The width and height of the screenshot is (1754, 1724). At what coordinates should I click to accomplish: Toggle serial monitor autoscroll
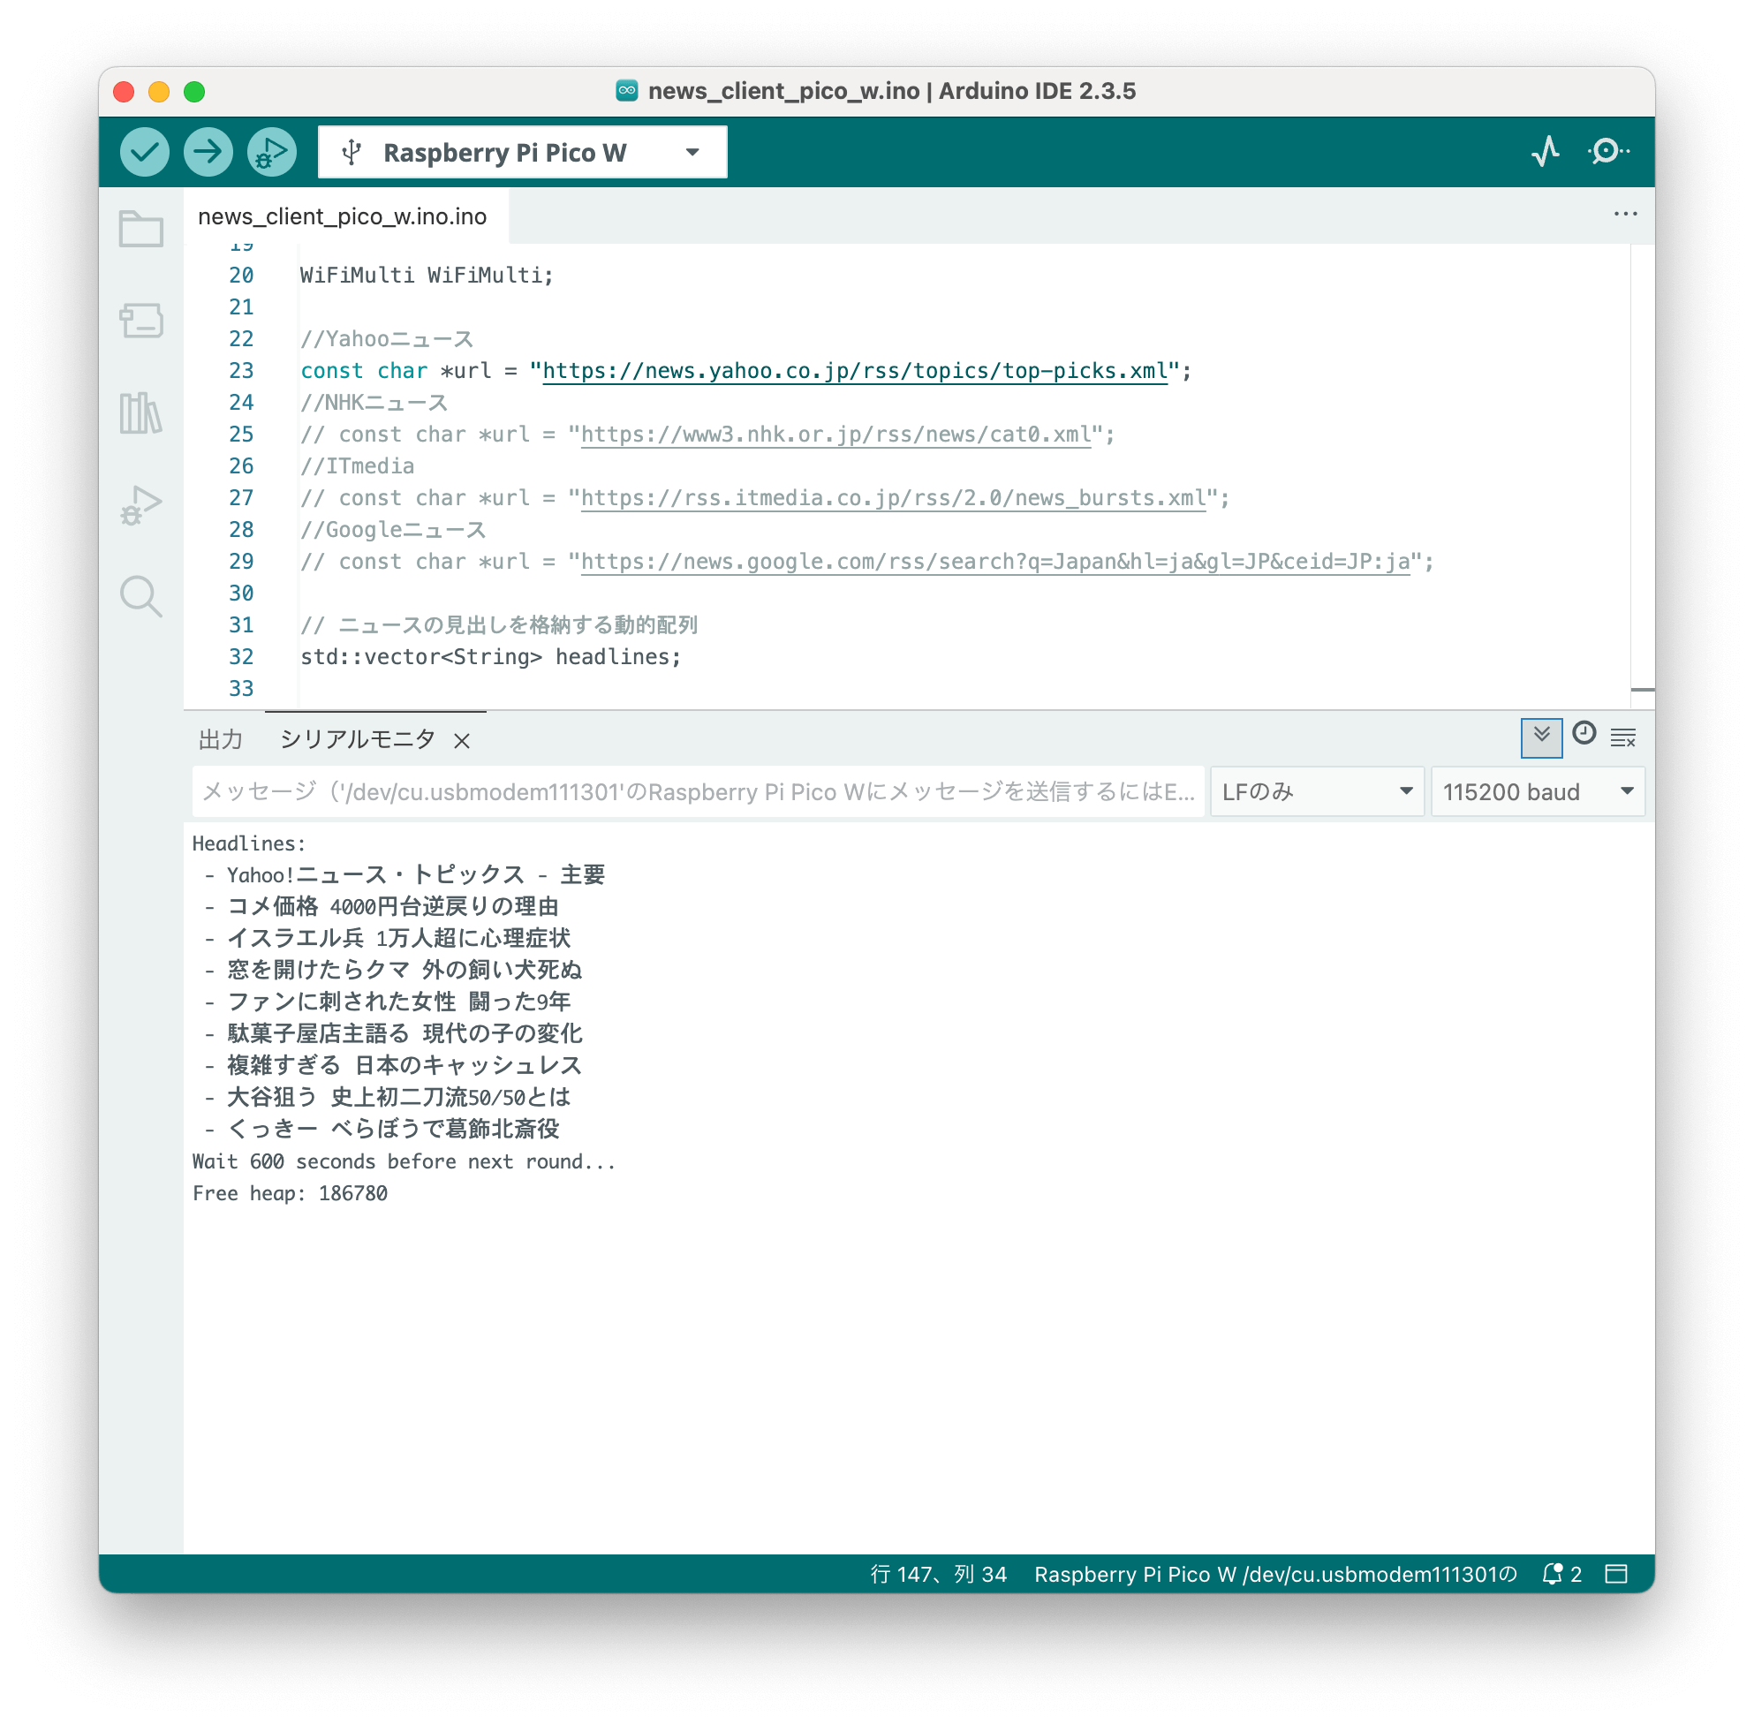click(x=1541, y=737)
